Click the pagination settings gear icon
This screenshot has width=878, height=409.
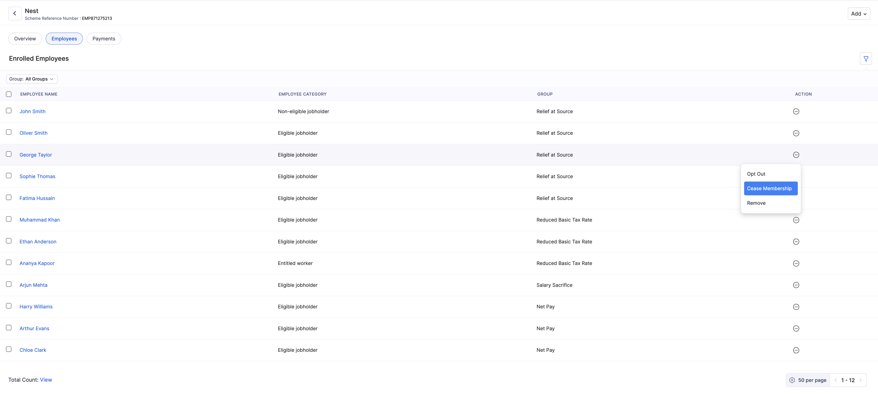click(792, 380)
